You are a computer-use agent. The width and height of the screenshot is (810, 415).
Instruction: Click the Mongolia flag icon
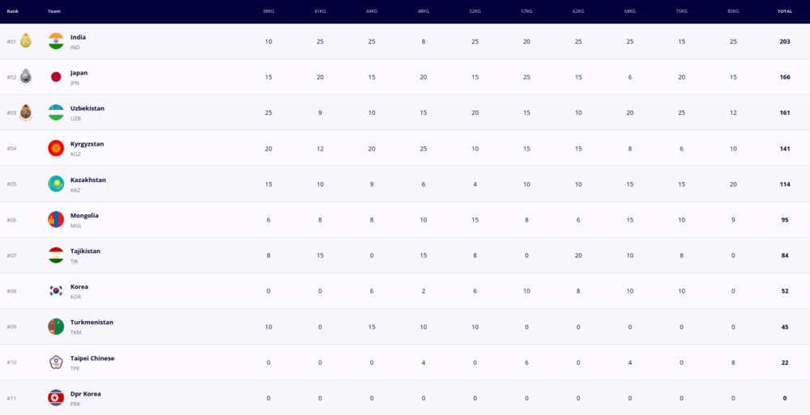point(56,219)
